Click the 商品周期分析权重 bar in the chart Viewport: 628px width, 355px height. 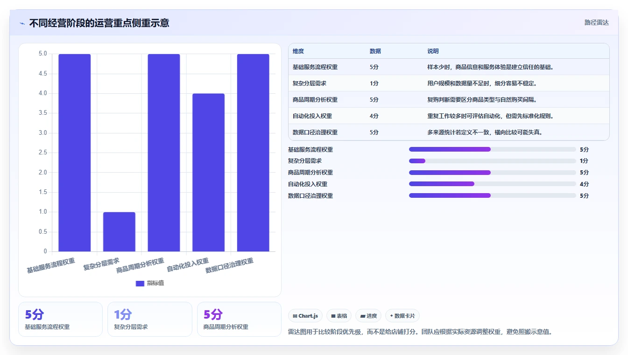click(164, 153)
